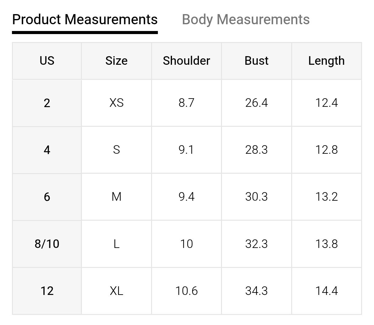Click the 28.3 bust value for S
Viewport: 374px width, 325px height.
coord(257,150)
